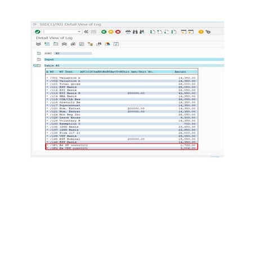The width and height of the screenshot is (255, 255).
Task: Click the tree structure icon in log toolbar
Action: click(x=90, y=44)
